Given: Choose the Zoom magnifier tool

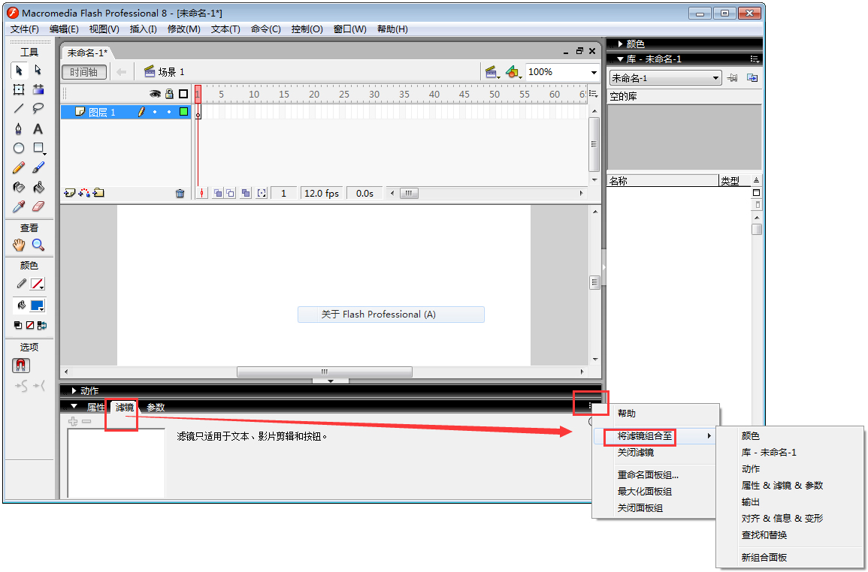Looking at the screenshot, I should pyautogui.click(x=38, y=245).
